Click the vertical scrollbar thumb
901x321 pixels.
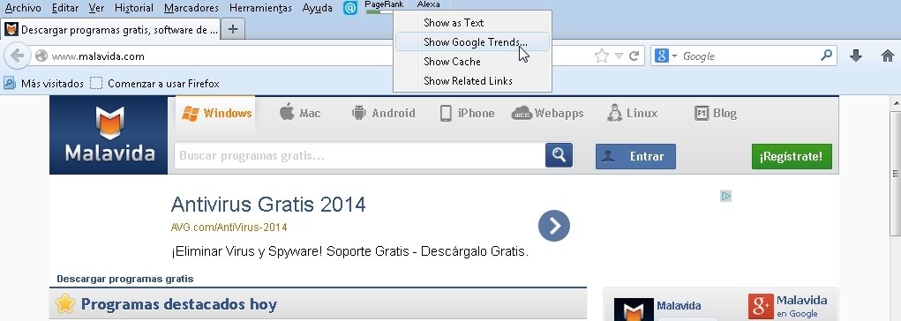896,173
